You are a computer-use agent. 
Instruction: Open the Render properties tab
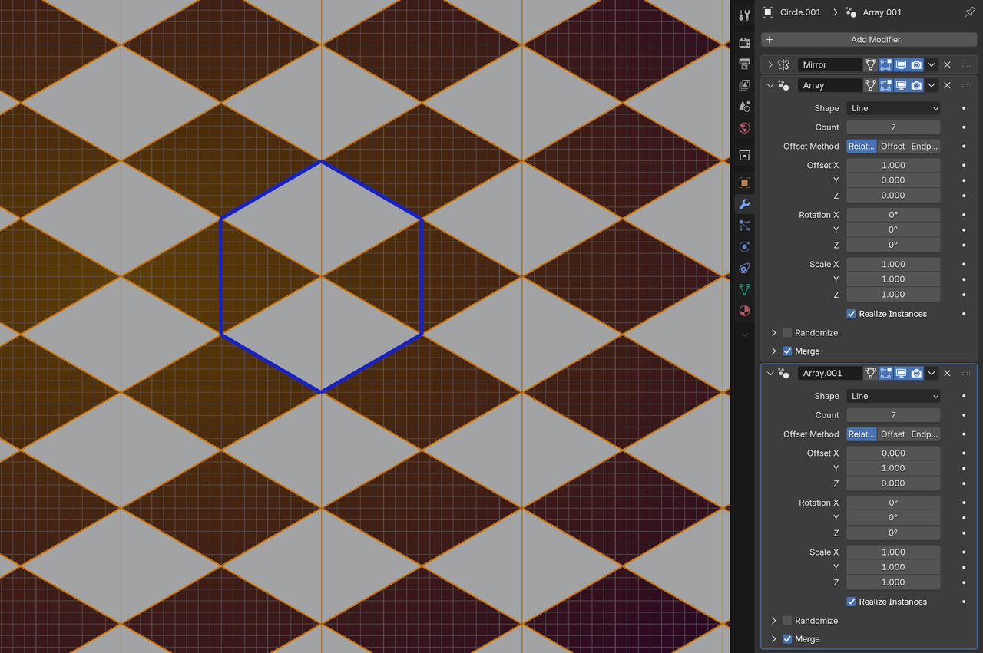pos(743,42)
